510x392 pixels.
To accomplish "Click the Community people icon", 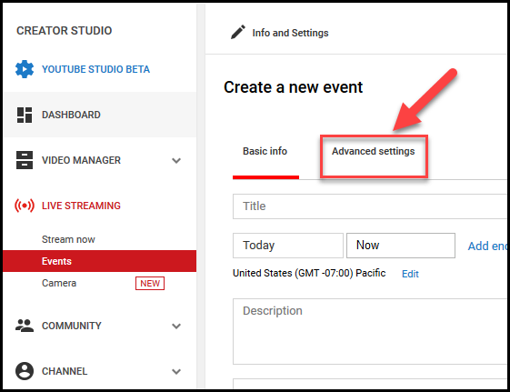I will click(25, 326).
